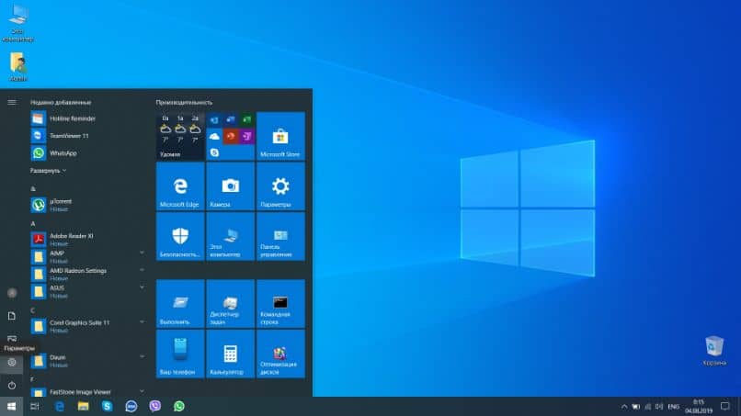Click the Productivity tile group heading
Viewport: 741px width, 416px height.
click(x=184, y=102)
